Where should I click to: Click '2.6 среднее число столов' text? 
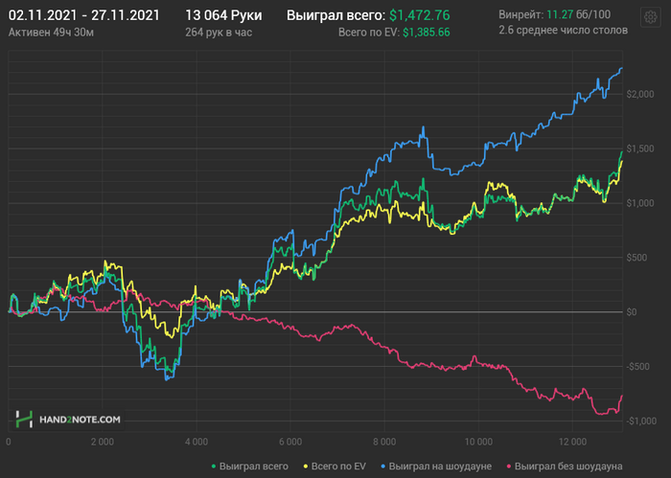point(564,31)
